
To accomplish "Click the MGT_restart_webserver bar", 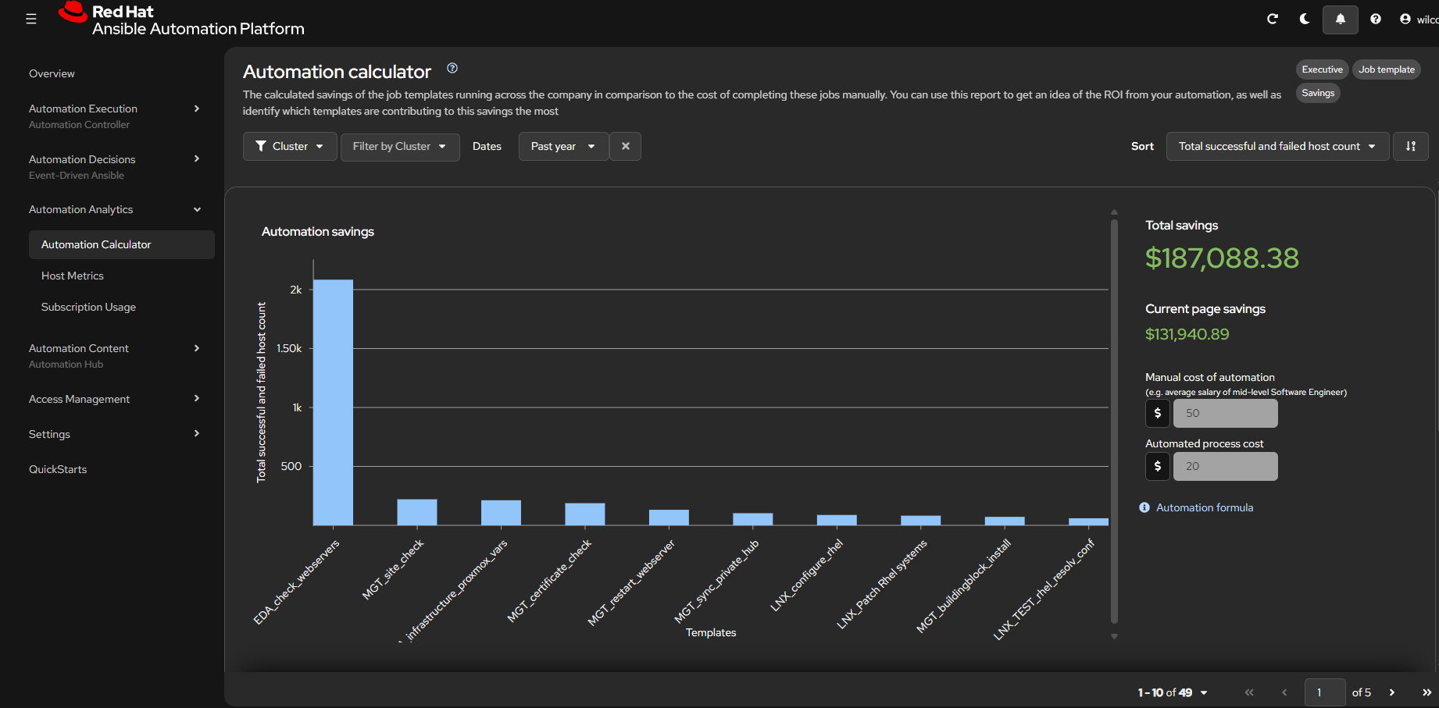I will (x=669, y=518).
